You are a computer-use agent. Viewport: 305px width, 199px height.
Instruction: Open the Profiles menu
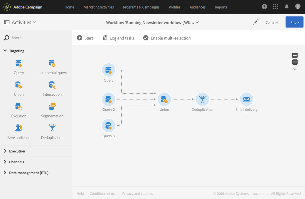tap(174, 7)
